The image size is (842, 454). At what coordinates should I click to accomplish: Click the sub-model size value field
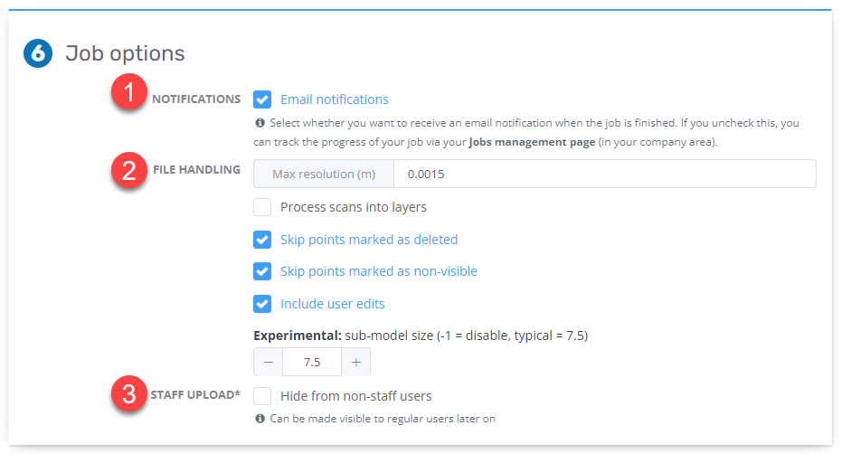[312, 363]
